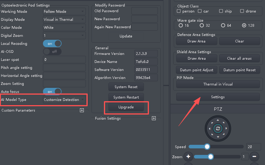Screen dimensions: 265x165
Task: Open the AI Model Type dropdown
Action: [64, 100]
